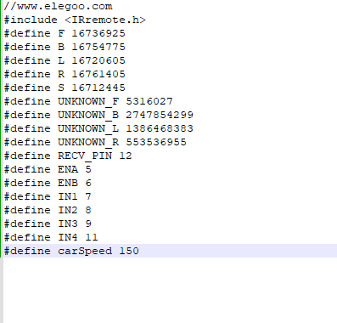Click on define IN2 8
337x323 pixels.
48,210
